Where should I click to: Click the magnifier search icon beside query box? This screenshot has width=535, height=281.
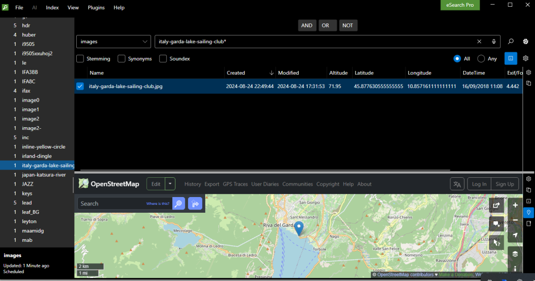pos(511,42)
